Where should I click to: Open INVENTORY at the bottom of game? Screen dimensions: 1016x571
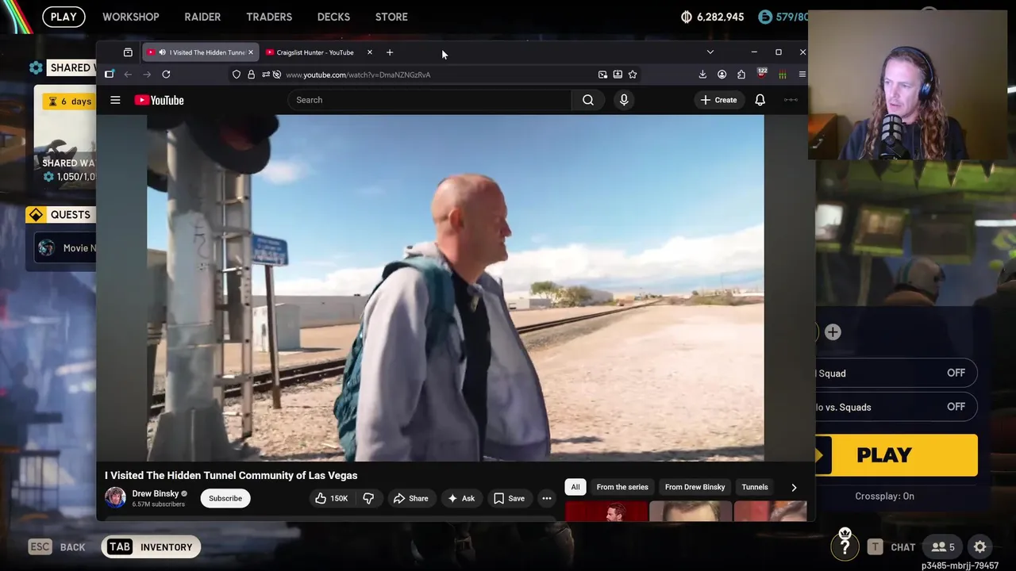click(150, 547)
